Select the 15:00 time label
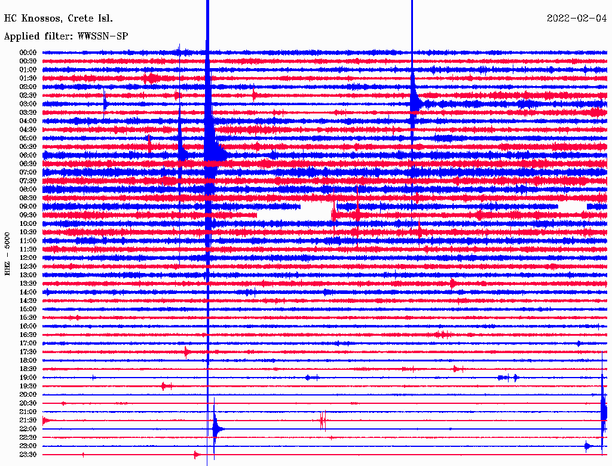Viewport: 612px width, 466px height. [28, 309]
